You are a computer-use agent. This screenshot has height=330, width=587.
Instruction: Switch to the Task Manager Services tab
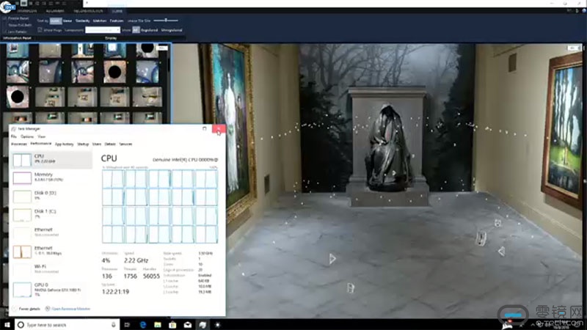(125, 144)
